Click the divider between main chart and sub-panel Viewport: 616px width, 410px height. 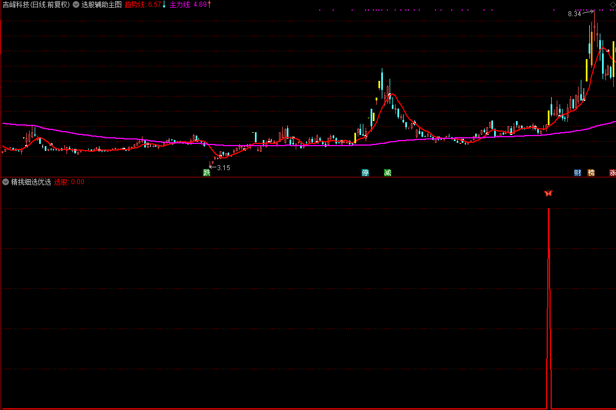click(307, 177)
